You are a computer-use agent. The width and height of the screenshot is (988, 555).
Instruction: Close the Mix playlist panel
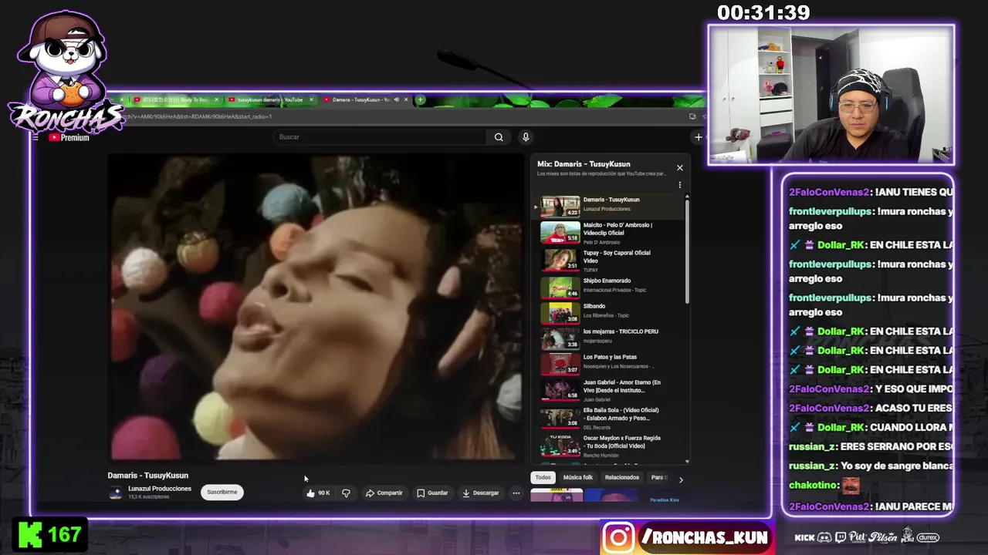pos(679,167)
